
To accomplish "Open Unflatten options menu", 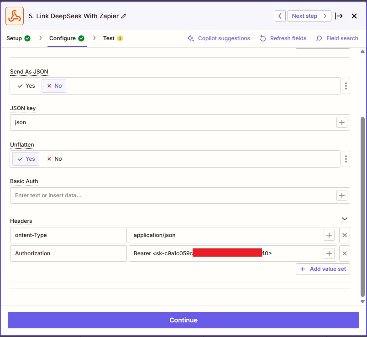I will click(x=346, y=159).
